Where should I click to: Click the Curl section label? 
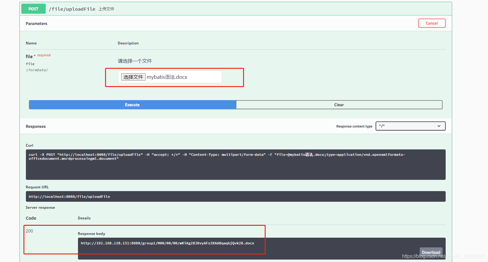point(30,145)
